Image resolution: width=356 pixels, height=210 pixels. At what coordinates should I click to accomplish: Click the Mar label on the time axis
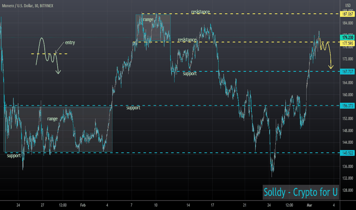point(309,205)
